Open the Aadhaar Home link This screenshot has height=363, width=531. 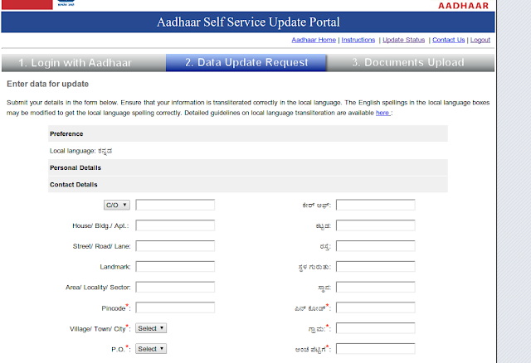pos(314,40)
